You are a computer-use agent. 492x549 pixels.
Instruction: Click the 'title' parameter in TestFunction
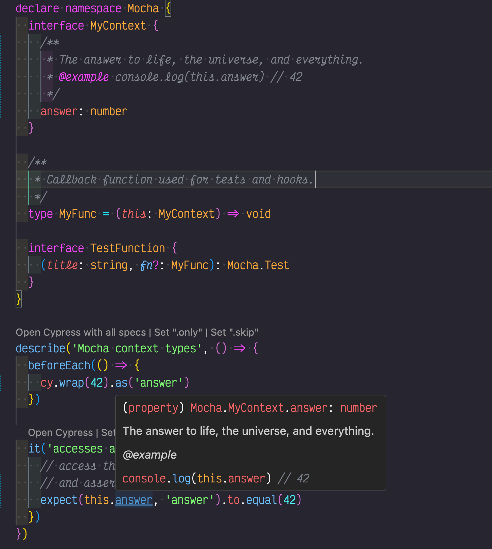pyautogui.click(x=63, y=265)
